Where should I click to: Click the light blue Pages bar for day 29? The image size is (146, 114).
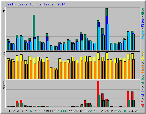129,41
